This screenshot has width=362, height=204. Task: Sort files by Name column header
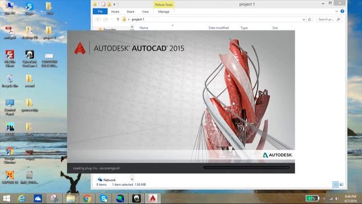[144, 28]
